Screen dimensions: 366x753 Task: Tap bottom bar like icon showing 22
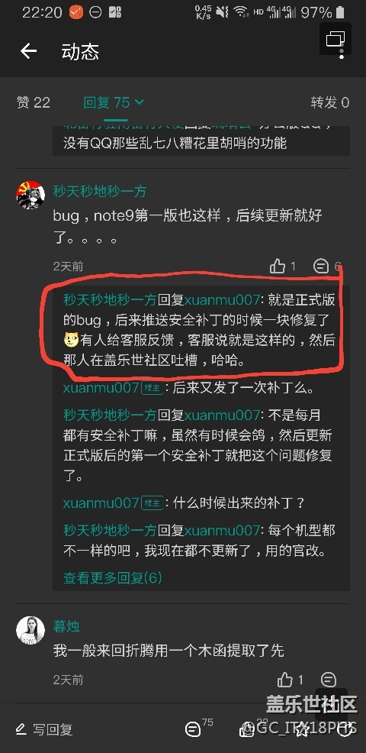coord(246,729)
